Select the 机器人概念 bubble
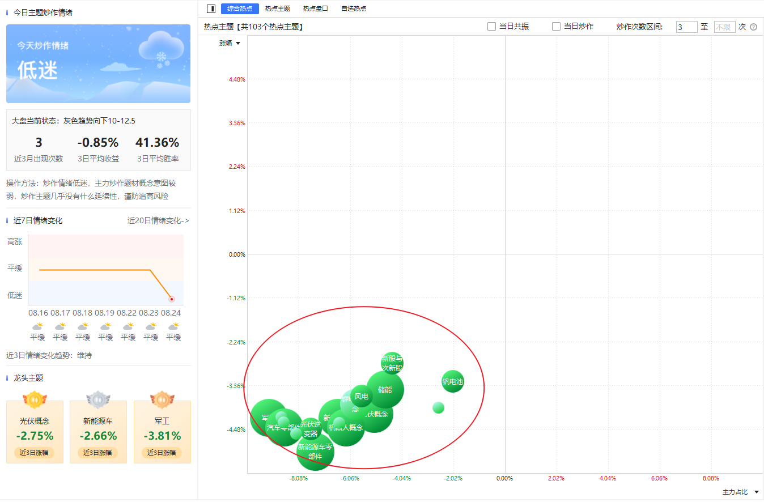Image resolution: width=764 pixels, height=502 pixels. click(347, 428)
